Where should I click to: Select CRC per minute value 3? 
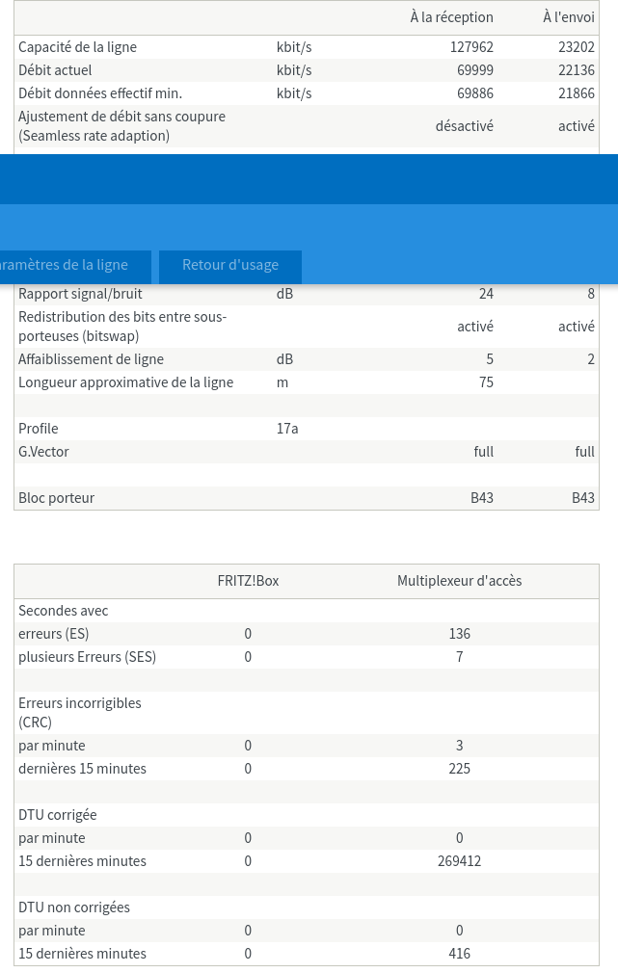coord(460,746)
